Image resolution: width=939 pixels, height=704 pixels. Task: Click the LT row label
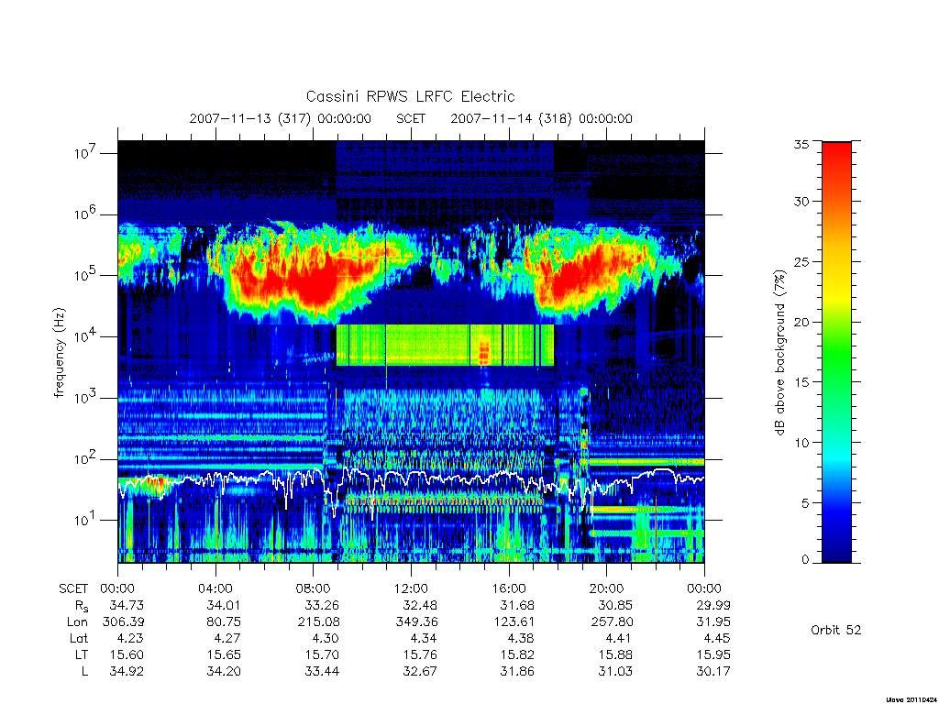[x=82, y=654]
